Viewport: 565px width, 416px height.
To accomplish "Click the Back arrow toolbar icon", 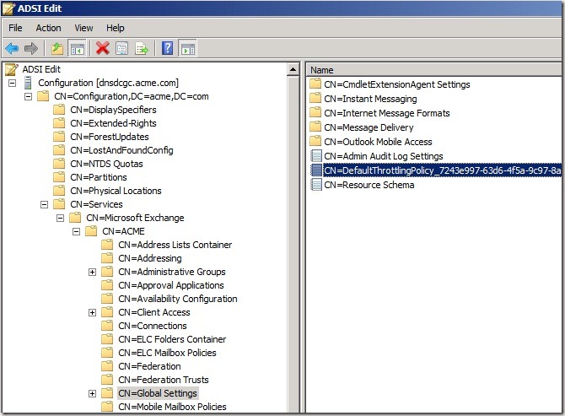I will point(12,48).
